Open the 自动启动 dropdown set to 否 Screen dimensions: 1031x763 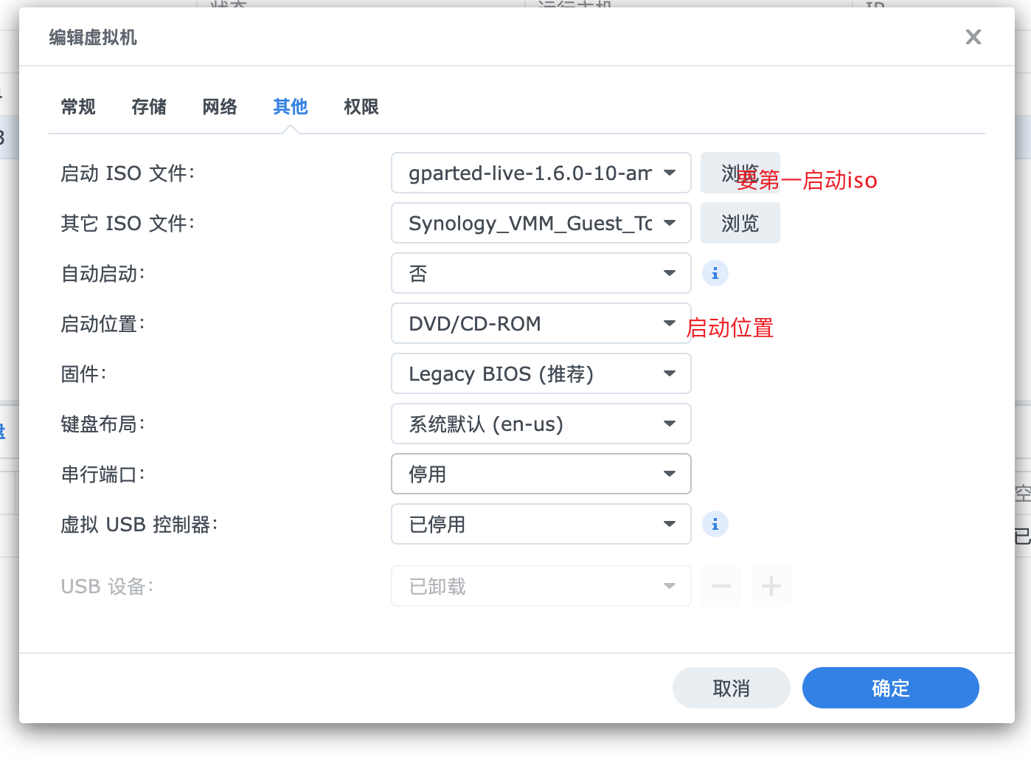coord(541,273)
